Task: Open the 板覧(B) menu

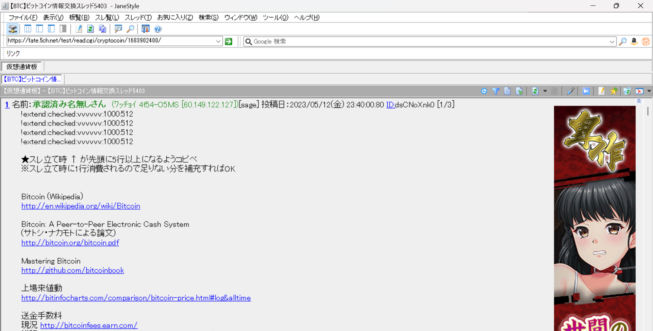Action: tap(79, 17)
